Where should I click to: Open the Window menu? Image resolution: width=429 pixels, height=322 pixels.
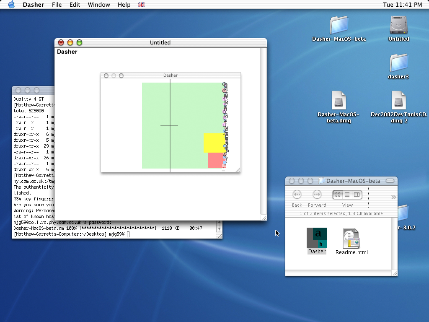(99, 5)
